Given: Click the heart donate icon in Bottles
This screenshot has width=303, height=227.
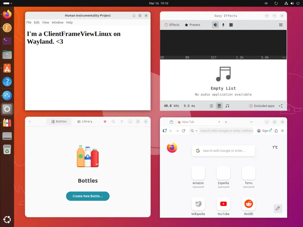Looking at the screenshot, I should coord(105,122).
